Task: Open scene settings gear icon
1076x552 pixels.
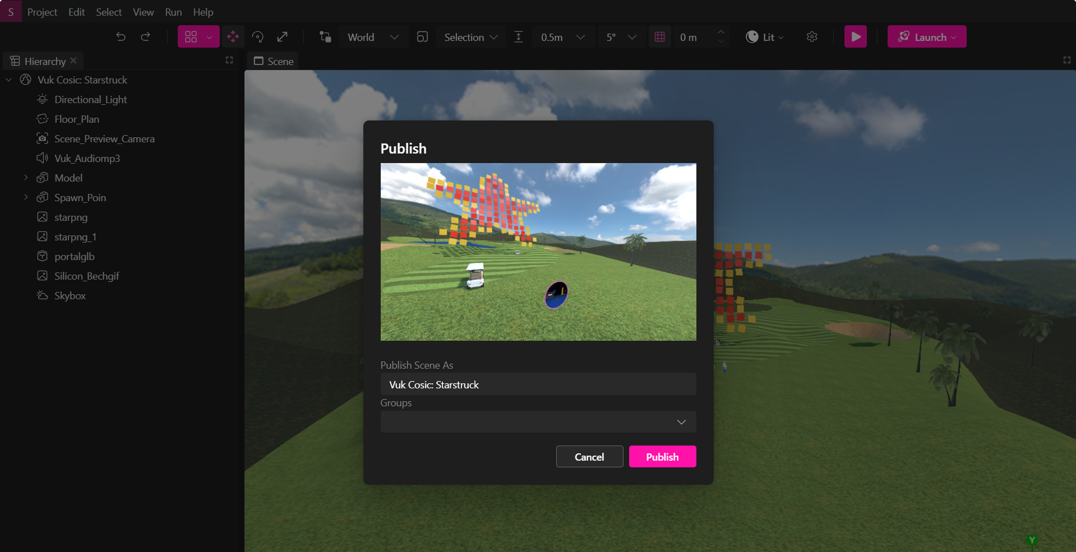Action: [811, 37]
